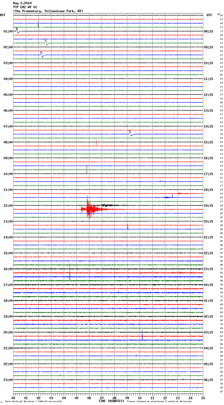This screenshot has width=224, height=405.
Task: Click the green pulse on the 01:45 trace
Action: (47, 43)
